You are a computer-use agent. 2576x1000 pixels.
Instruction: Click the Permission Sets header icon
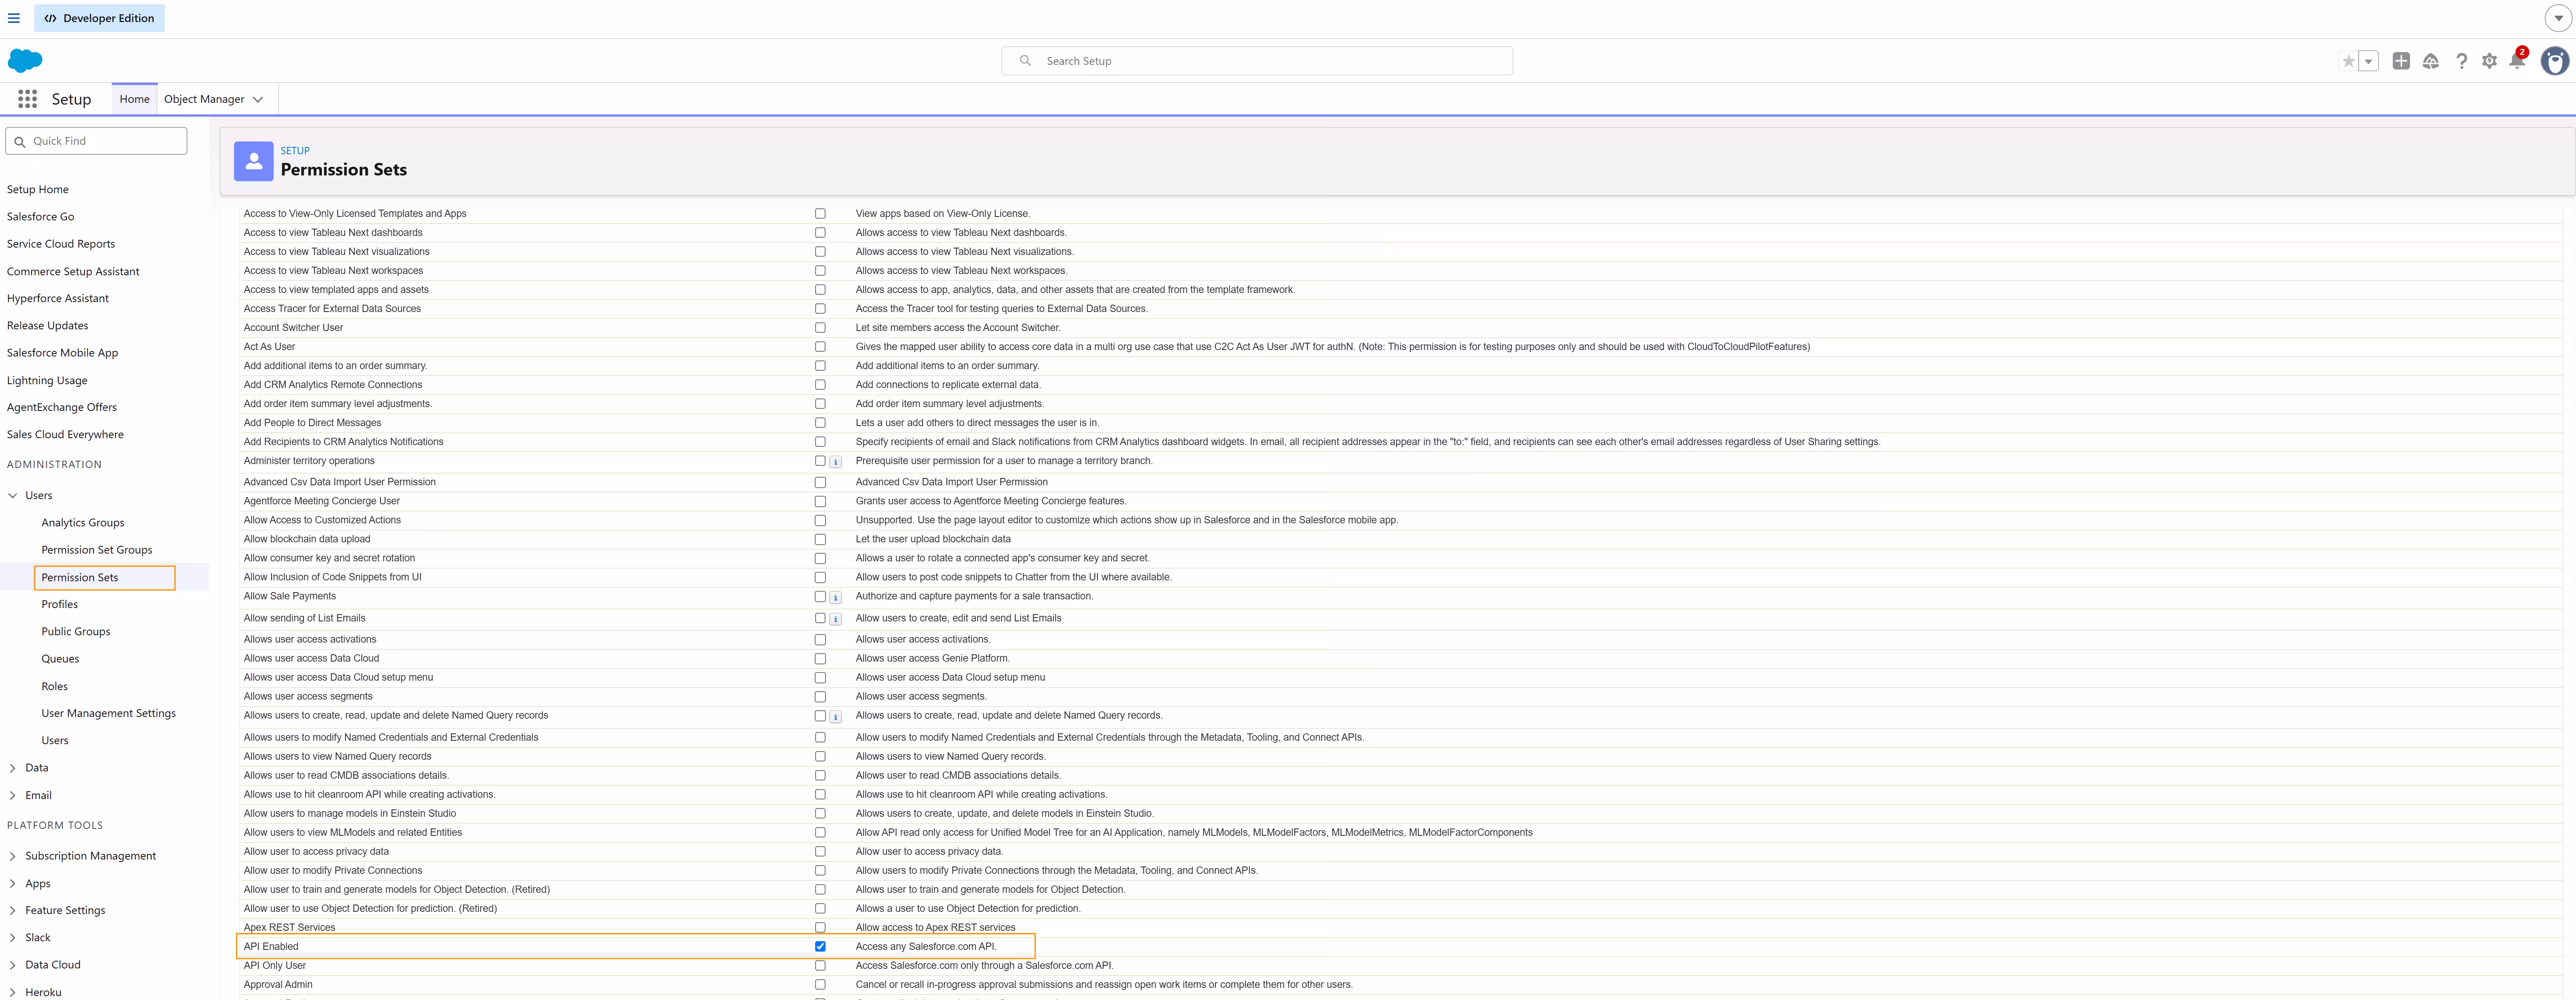pyautogui.click(x=254, y=161)
